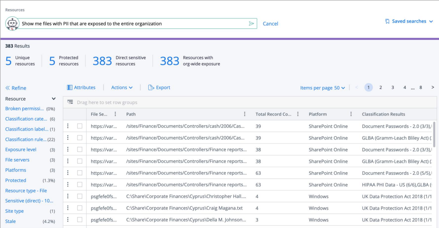The image size is (439, 228).
Task: Tick checkbox of HIPAA PHI Data row
Action: click(80, 185)
